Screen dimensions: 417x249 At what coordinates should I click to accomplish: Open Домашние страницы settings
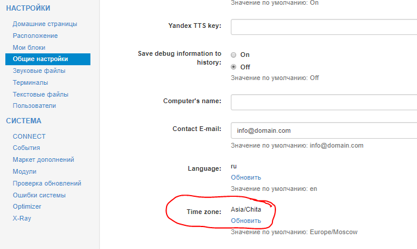(45, 24)
